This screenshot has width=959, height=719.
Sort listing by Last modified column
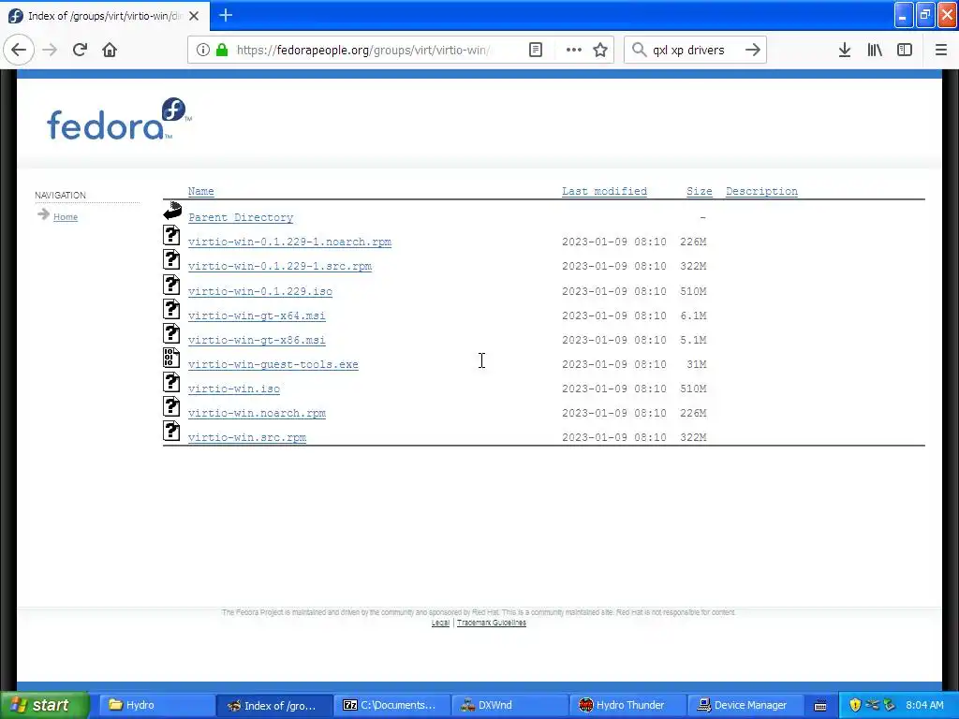(x=604, y=191)
